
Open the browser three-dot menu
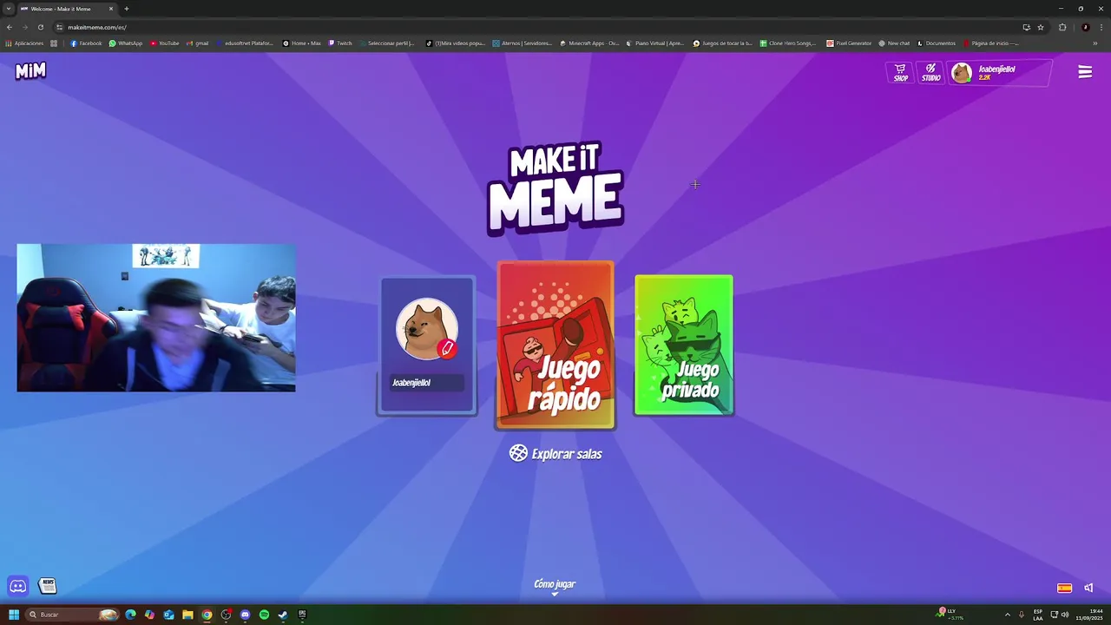click(x=1101, y=27)
